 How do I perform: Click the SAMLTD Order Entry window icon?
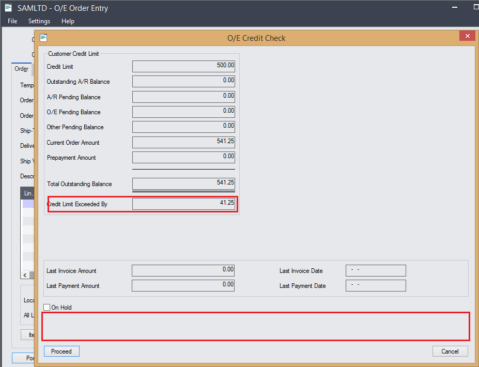coord(8,8)
